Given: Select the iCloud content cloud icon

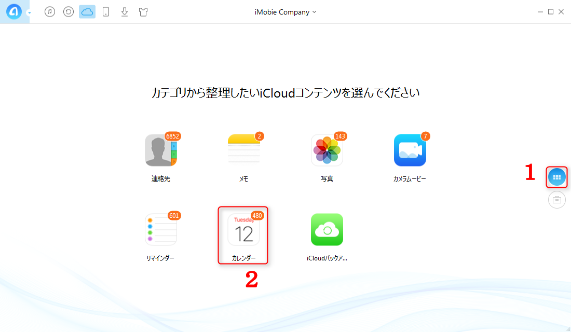Looking at the screenshot, I should tap(87, 11).
